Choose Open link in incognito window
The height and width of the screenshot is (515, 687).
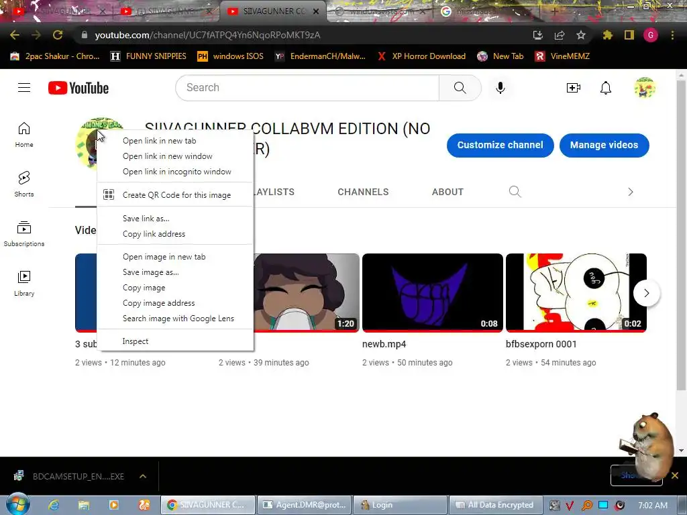tap(175, 172)
